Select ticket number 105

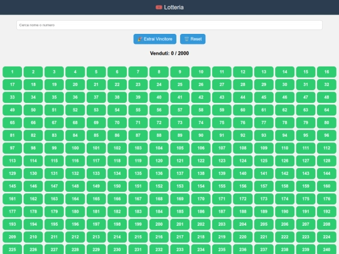coord(180,148)
